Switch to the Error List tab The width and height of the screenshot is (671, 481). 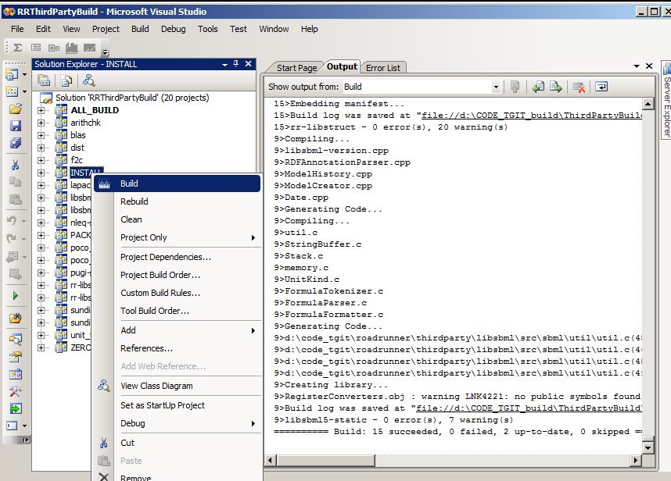(382, 68)
